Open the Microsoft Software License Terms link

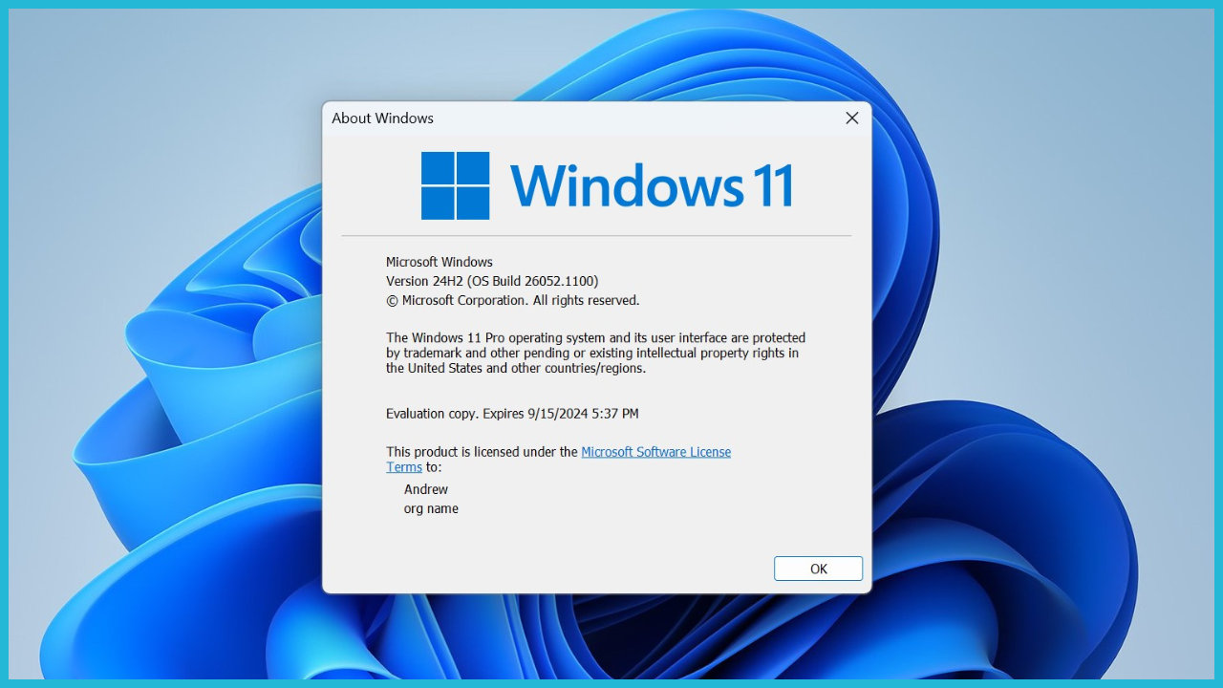655,452
